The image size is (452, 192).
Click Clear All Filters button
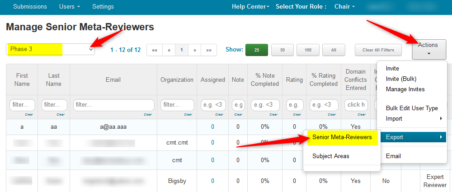(x=378, y=50)
